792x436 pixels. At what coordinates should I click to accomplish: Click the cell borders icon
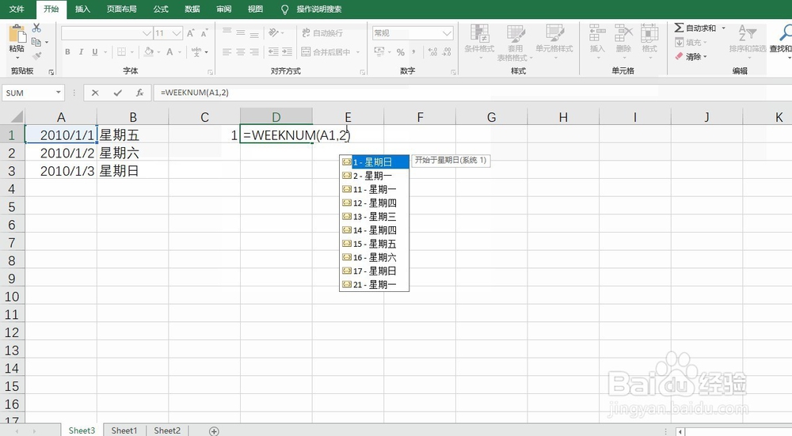pyautogui.click(x=122, y=51)
